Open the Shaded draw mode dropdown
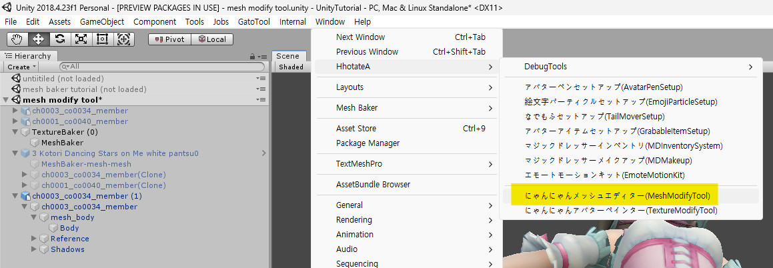 coord(291,67)
